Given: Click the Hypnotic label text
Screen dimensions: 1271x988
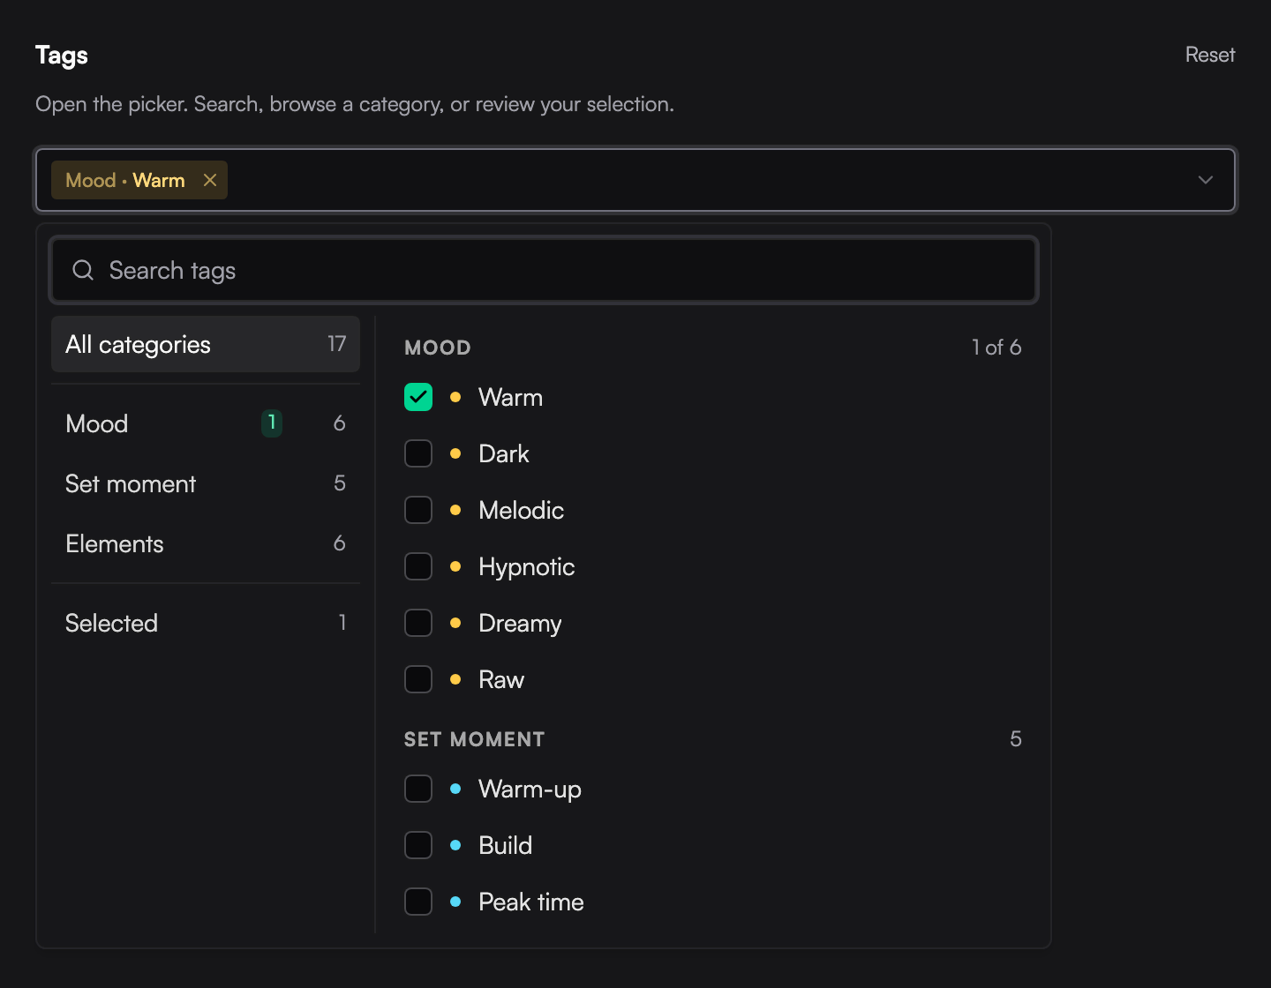Looking at the screenshot, I should tap(526, 566).
